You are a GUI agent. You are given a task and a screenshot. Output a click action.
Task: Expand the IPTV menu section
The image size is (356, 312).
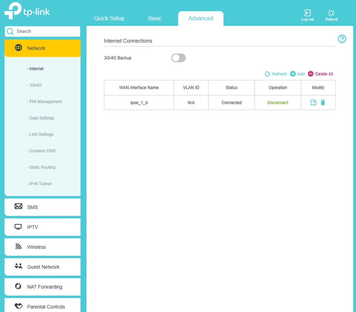(x=42, y=227)
